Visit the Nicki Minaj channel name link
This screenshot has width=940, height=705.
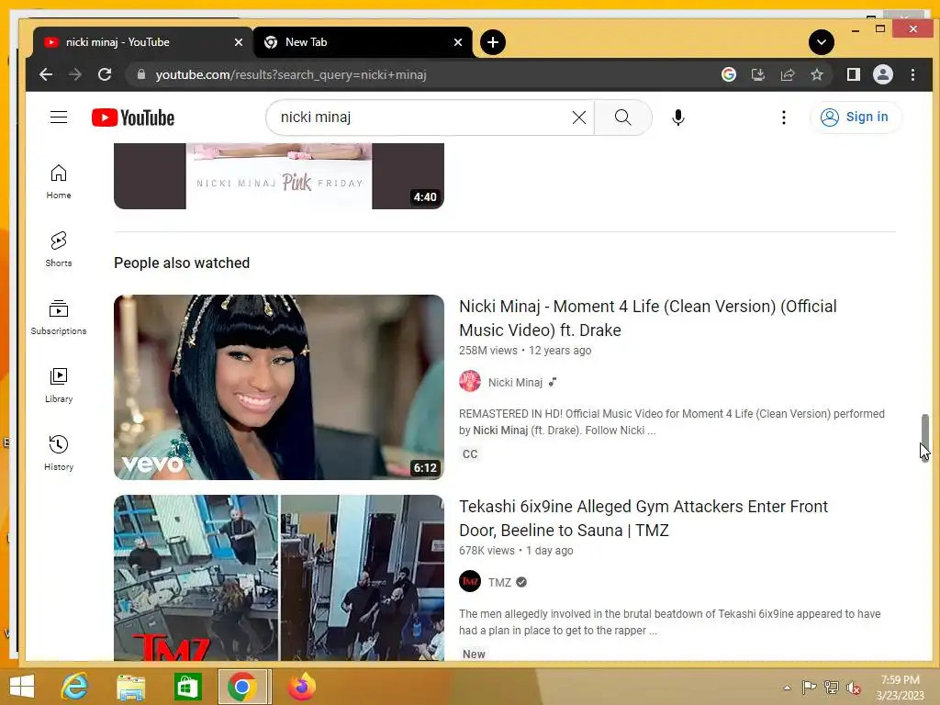click(x=515, y=383)
